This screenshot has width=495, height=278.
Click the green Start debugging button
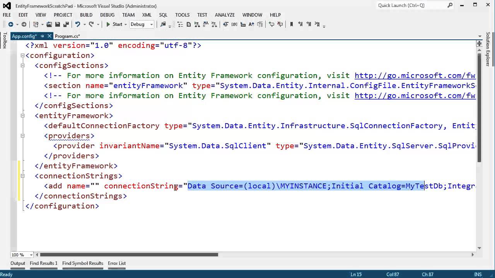(114, 24)
